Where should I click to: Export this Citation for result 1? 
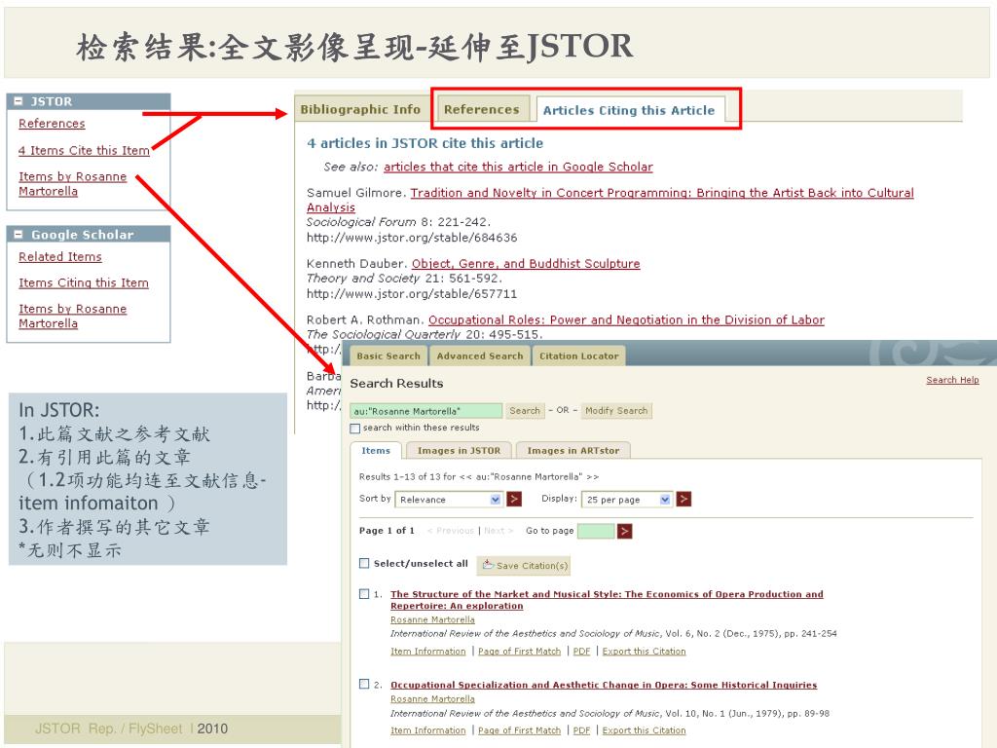pyautogui.click(x=645, y=652)
